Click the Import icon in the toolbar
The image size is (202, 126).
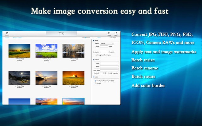[x=7, y=33]
